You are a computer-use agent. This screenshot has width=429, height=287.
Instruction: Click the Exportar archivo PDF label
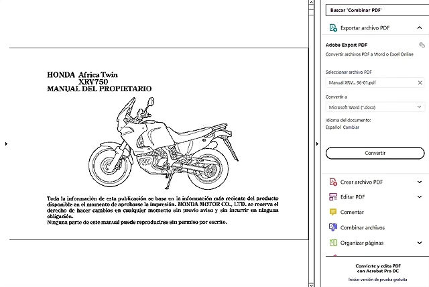click(365, 28)
